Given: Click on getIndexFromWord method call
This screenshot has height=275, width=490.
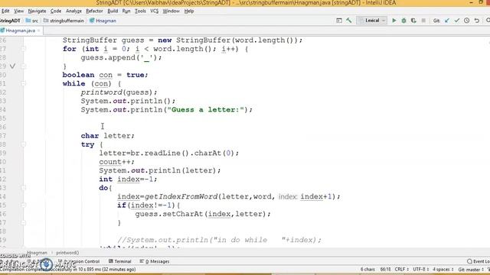Looking at the screenshot, I should click(x=181, y=197).
